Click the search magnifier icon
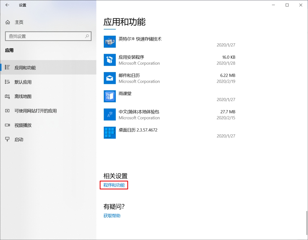The image size is (308, 240). 87,36
